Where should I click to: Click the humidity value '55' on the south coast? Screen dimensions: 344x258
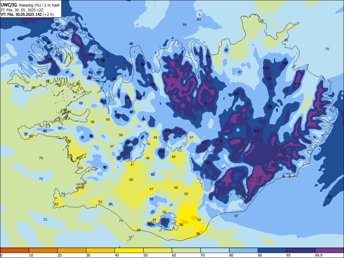139,230
